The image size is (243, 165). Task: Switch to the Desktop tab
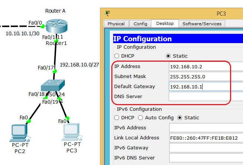coord(165,23)
